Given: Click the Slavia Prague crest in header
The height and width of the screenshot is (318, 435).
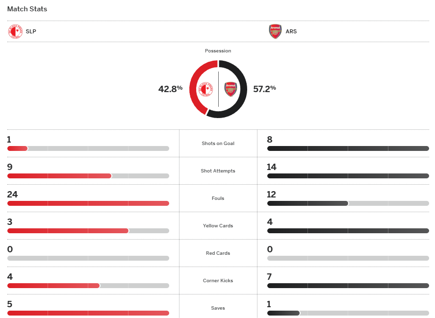Looking at the screenshot, I should [x=15, y=32].
